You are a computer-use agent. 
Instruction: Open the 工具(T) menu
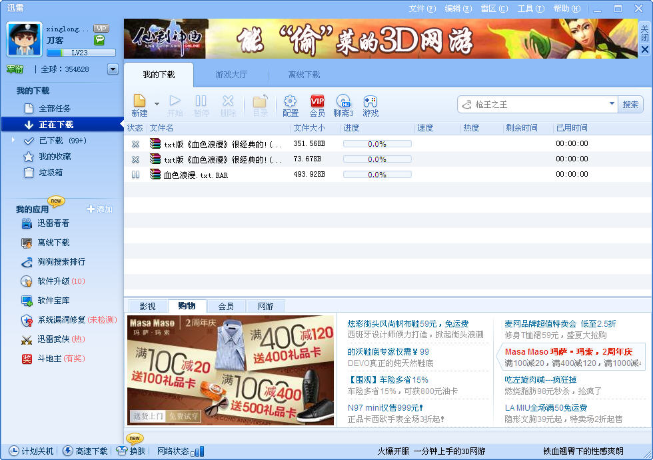pos(531,9)
